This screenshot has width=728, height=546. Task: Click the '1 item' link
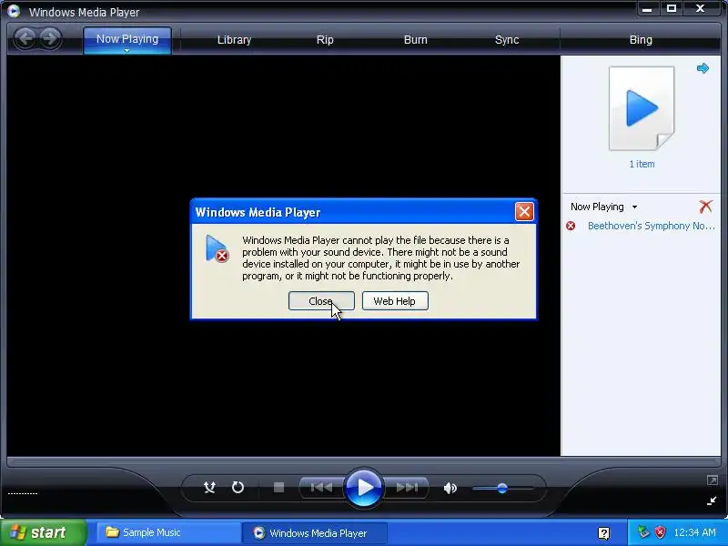(x=642, y=164)
